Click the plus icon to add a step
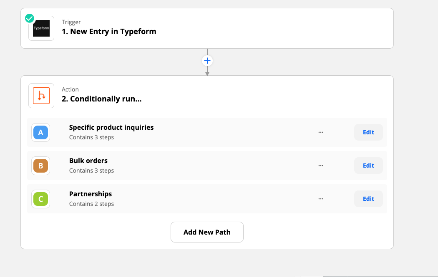The width and height of the screenshot is (438, 277). pyautogui.click(x=207, y=61)
